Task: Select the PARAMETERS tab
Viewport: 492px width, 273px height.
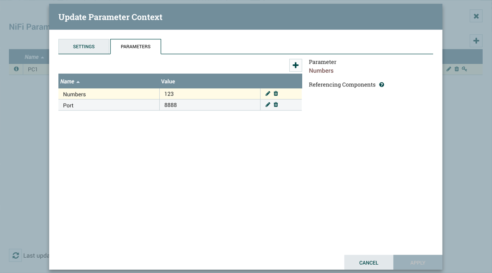Action: point(135,46)
